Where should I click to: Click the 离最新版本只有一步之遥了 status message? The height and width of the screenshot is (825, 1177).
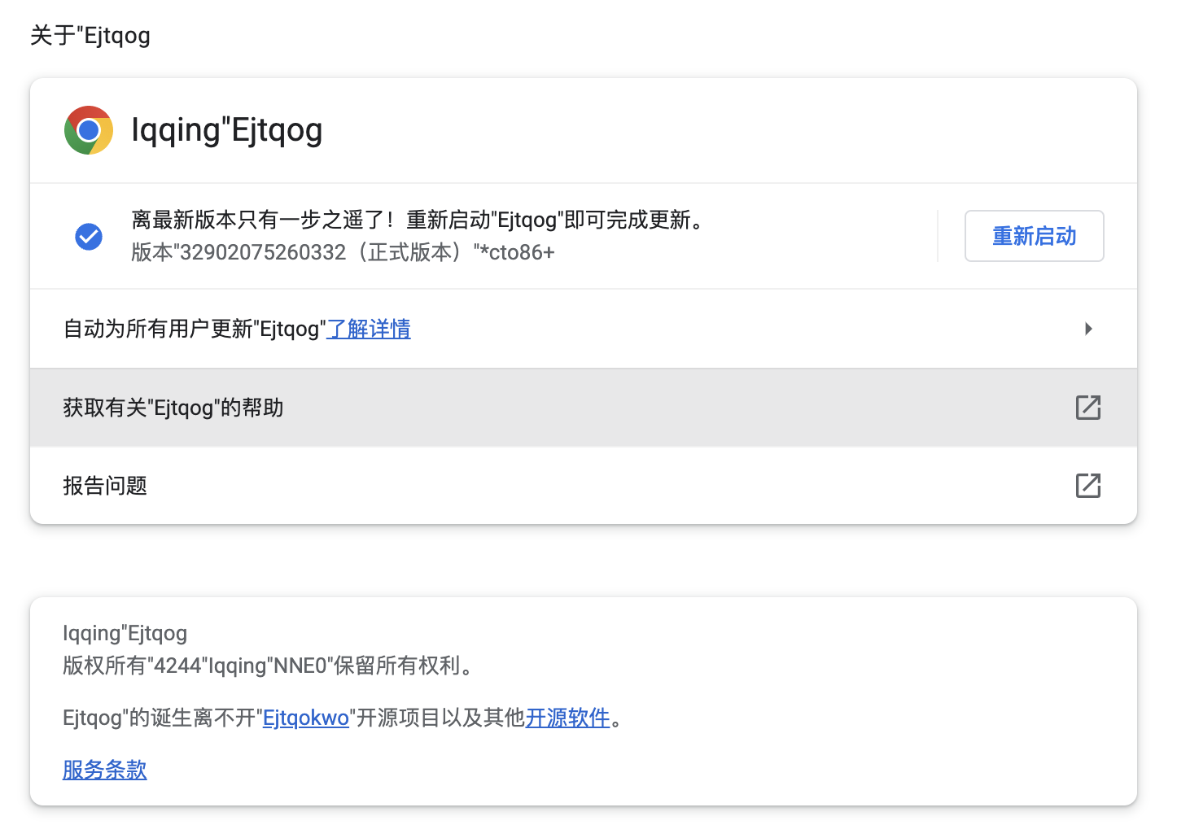pyautogui.click(x=262, y=220)
